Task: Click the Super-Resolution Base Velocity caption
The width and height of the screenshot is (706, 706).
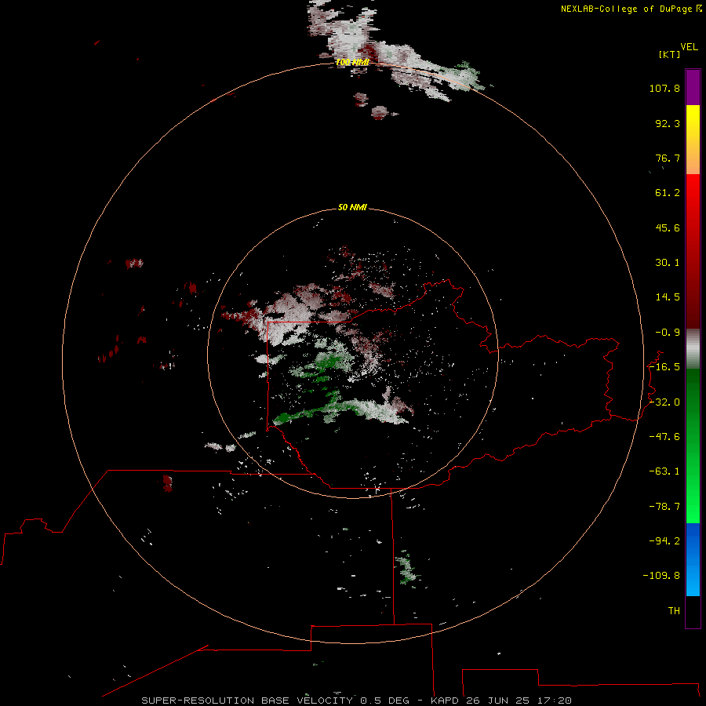Action: [357, 701]
